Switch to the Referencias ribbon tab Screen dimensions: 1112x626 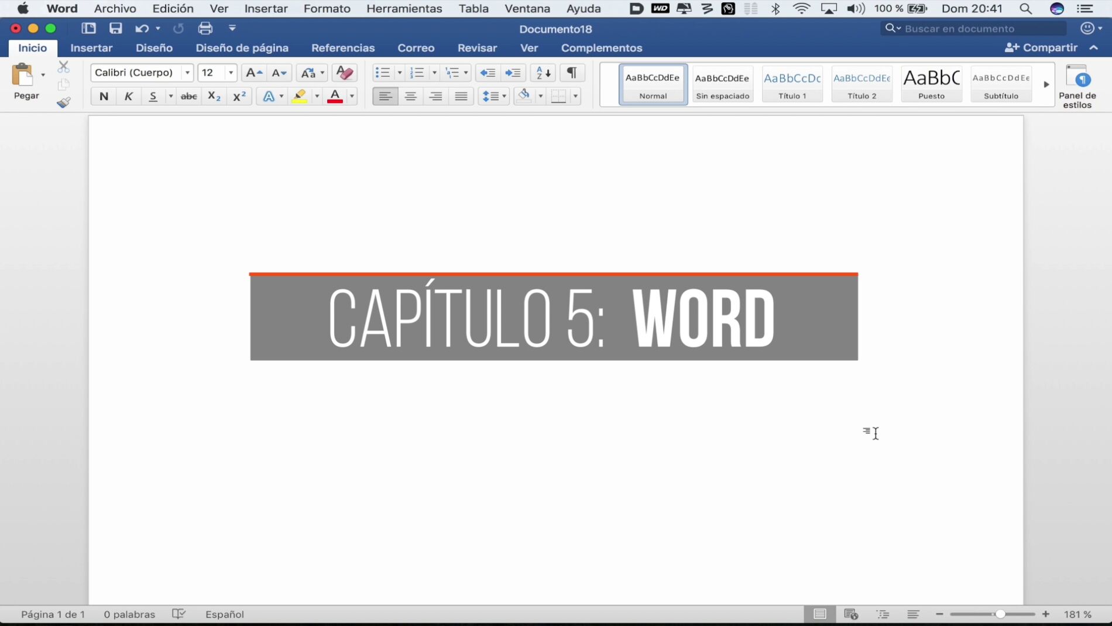coord(343,48)
